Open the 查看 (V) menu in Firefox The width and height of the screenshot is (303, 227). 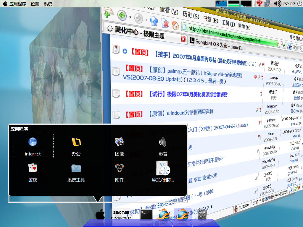point(169,11)
